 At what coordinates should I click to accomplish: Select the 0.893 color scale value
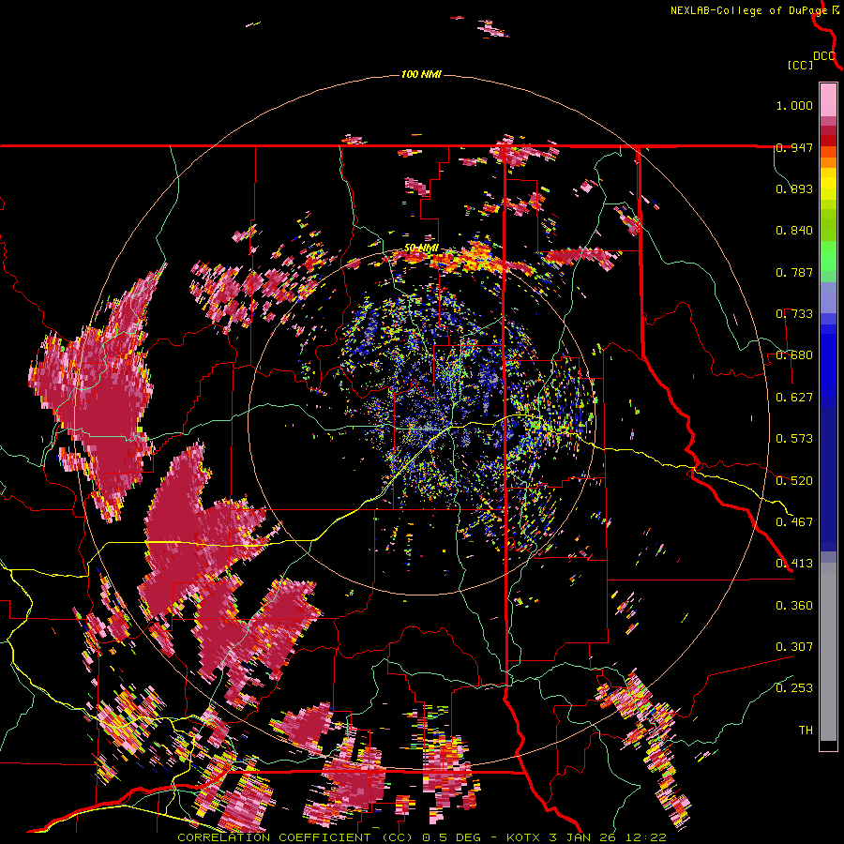click(x=794, y=188)
